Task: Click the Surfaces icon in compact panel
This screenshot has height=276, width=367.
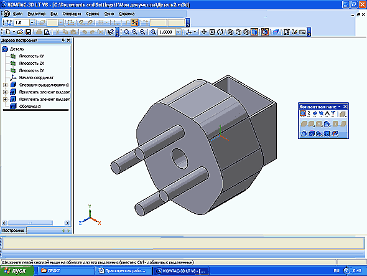Action: (x=315, y=114)
